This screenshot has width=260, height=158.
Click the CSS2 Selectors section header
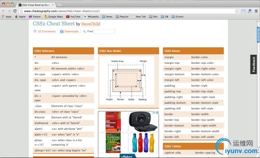64,51
